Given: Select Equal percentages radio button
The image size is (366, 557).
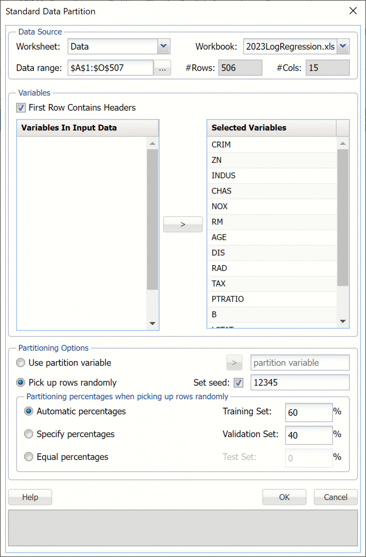Looking at the screenshot, I should pos(29,457).
